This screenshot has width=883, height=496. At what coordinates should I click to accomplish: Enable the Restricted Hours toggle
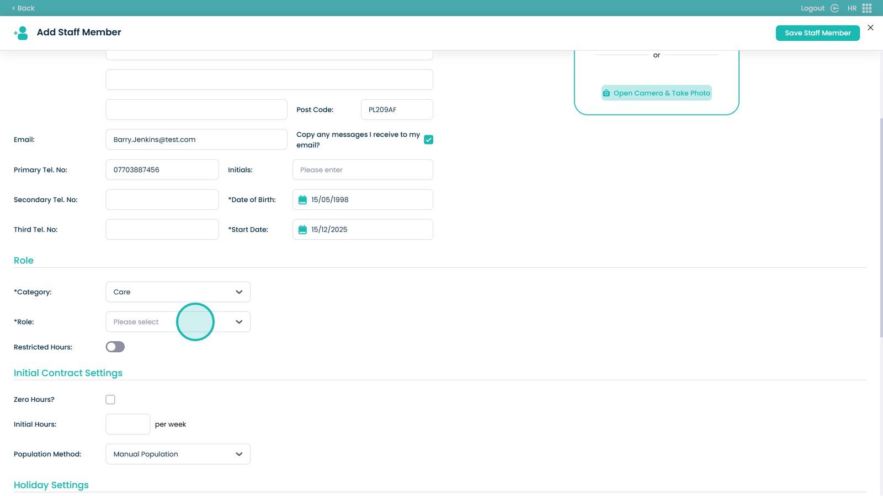tap(115, 347)
